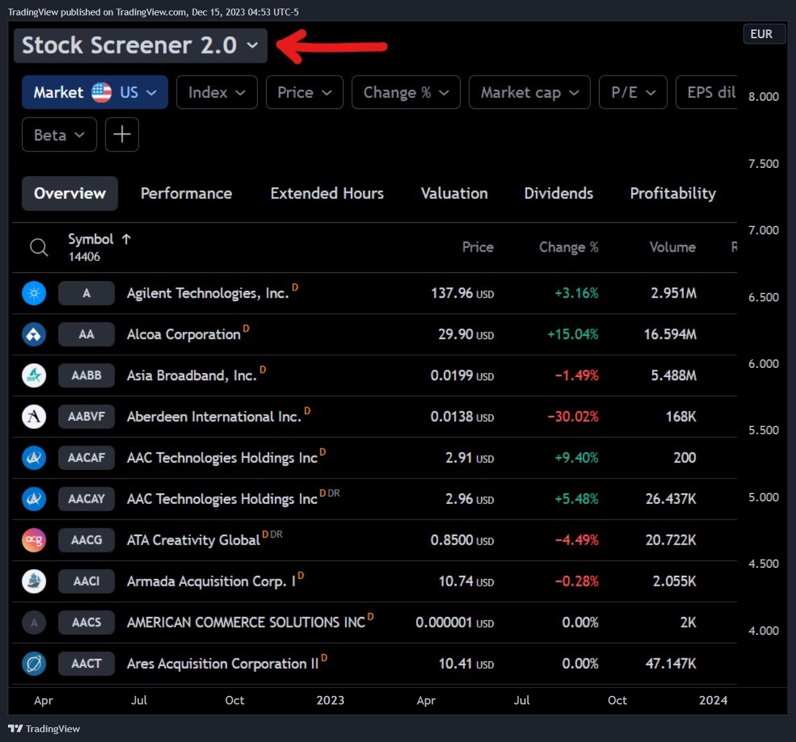The image size is (796, 742).
Task: Click the plus icon to add filter
Action: pyautogui.click(x=122, y=134)
